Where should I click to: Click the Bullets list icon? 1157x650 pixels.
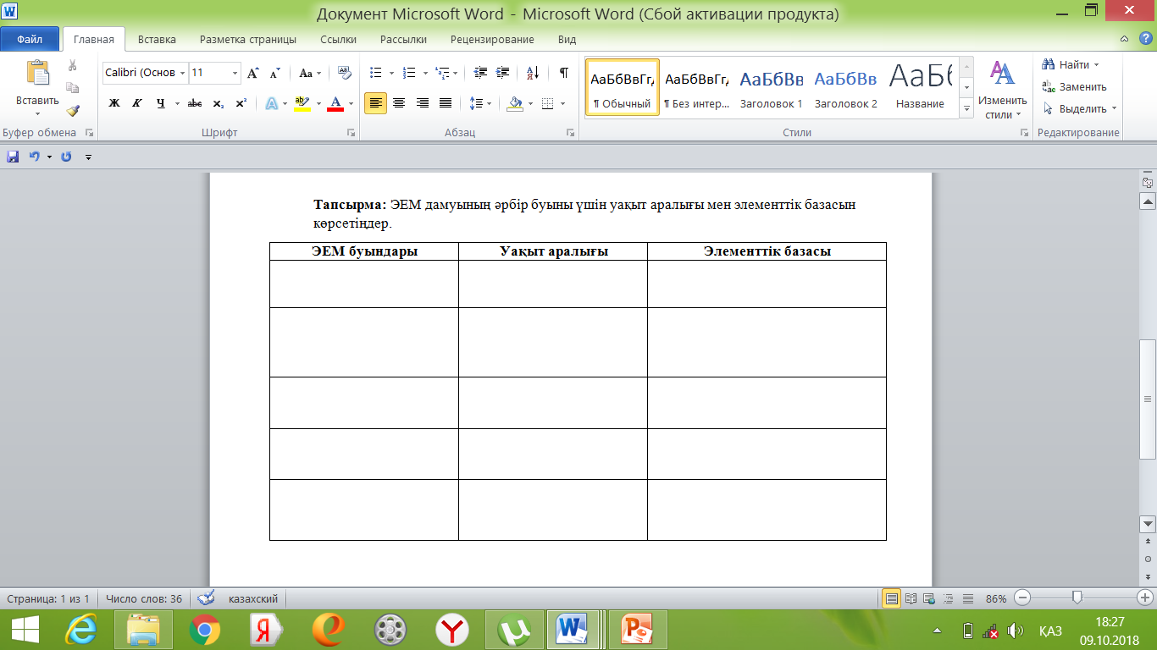pyautogui.click(x=376, y=74)
